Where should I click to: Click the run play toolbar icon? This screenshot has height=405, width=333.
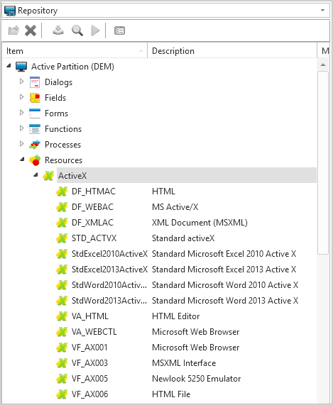pyautogui.click(x=95, y=30)
